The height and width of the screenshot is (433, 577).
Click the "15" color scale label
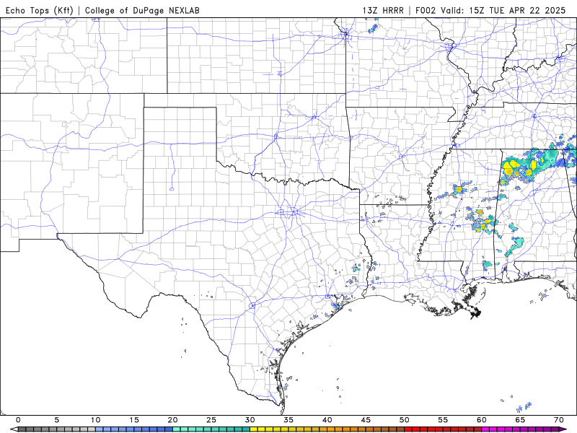point(134,420)
